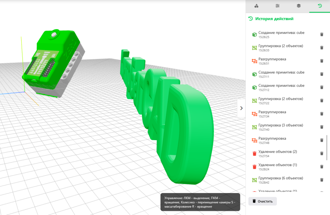
Task: Delete history entry cube 15:26:25
Action: (322, 34)
